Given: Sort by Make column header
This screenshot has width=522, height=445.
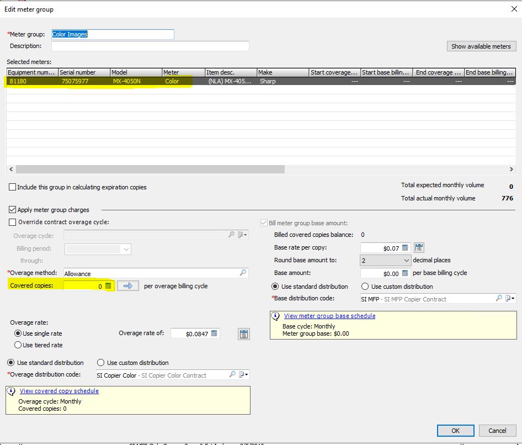Looking at the screenshot, I should click(283, 72).
